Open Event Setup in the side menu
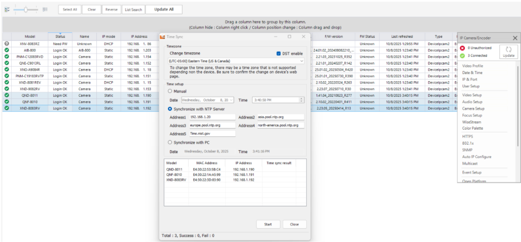The width and height of the screenshot is (521, 242). point(471,172)
